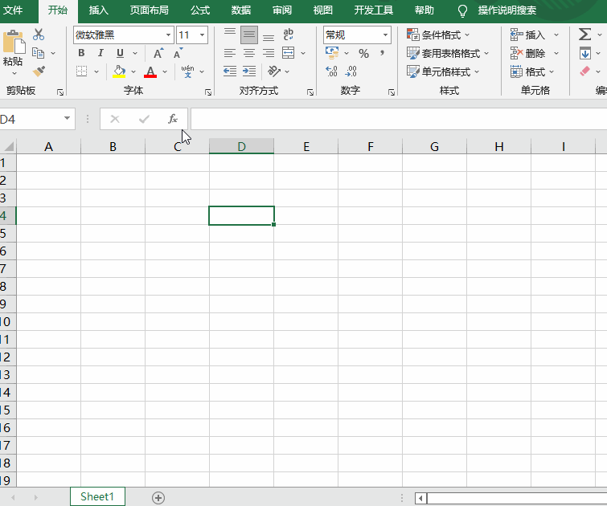
Task: Switch to 数据 data tab
Action: [241, 10]
